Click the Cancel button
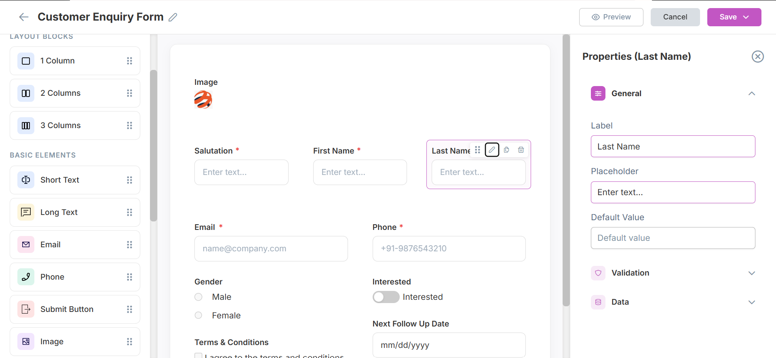 pos(675,17)
